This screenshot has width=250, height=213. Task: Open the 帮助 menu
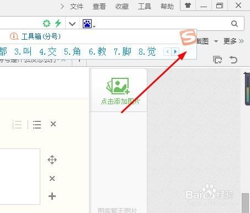click(167, 7)
